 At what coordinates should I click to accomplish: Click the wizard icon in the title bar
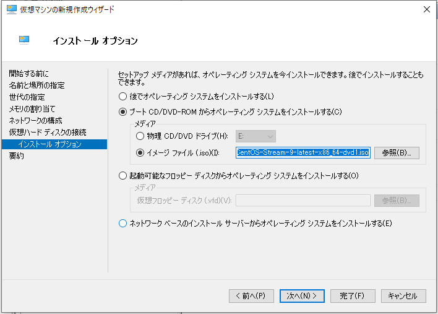click(11, 9)
